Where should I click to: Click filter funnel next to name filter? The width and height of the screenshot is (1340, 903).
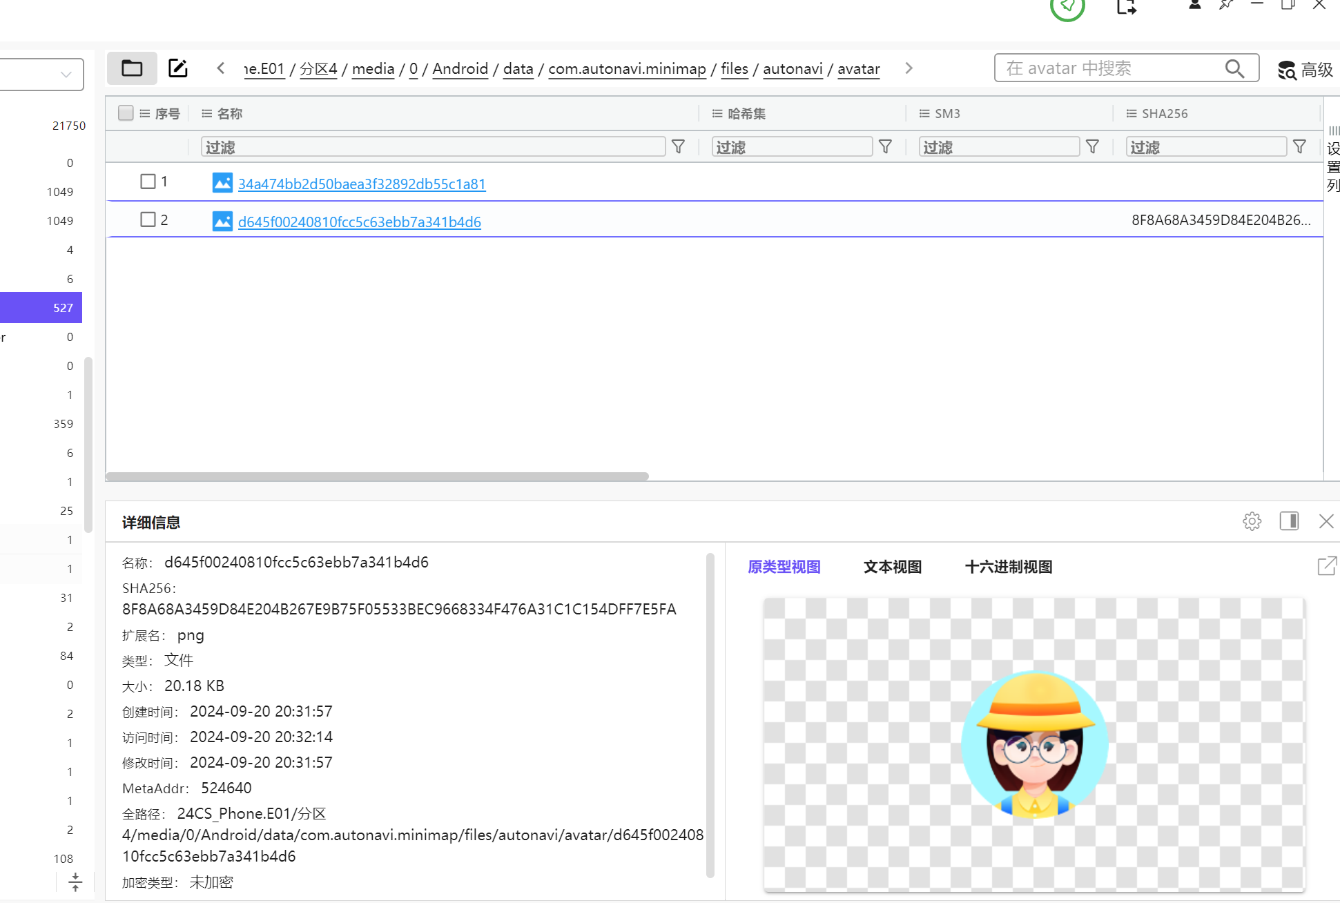pyautogui.click(x=679, y=147)
